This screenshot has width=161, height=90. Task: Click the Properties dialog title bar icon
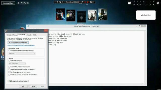(x=6, y=31)
